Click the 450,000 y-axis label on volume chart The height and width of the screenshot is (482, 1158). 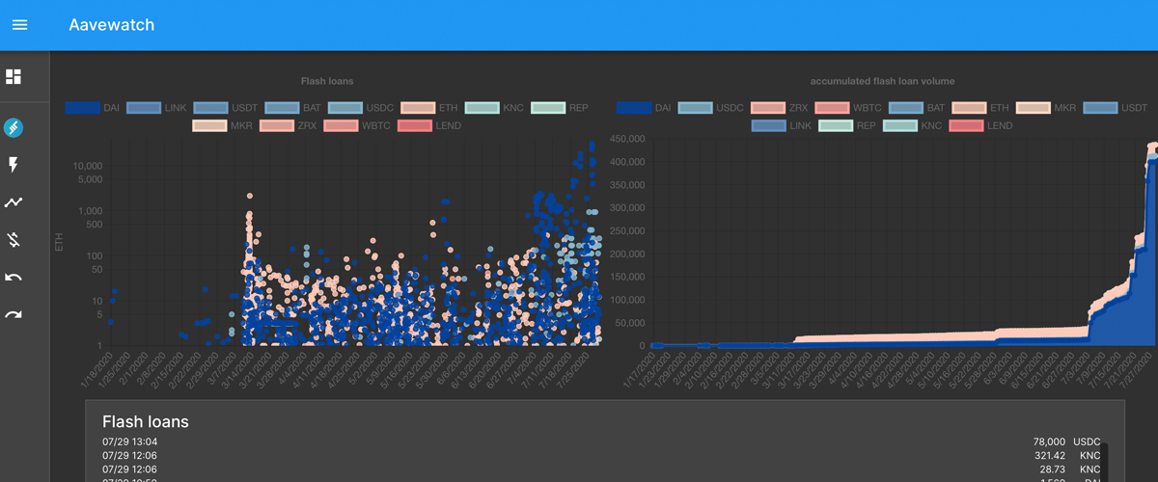click(625, 138)
